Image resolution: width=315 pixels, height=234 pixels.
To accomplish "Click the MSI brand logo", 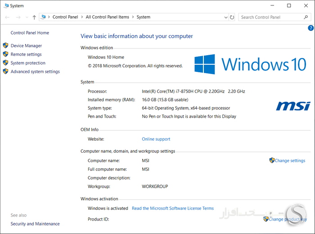I will click(x=293, y=106).
